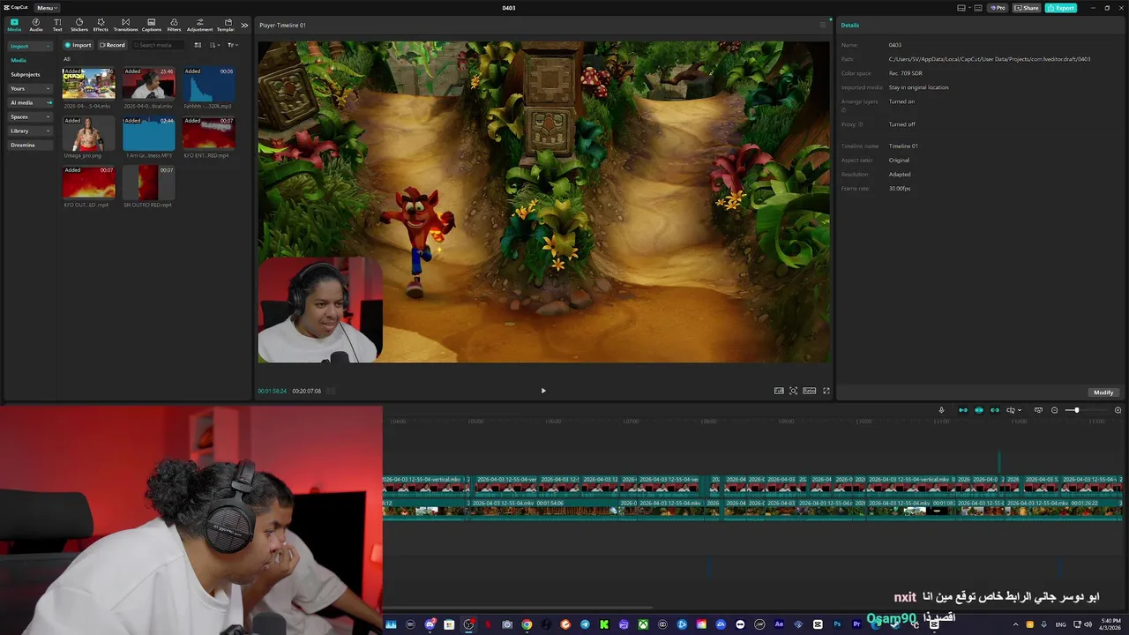Click the player snapshot focus icon
The height and width of the screenshot is (635, 1129).
coord(793,391)
